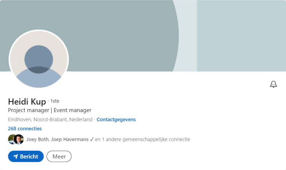286x170 pixels.
Task: Open '1 andere gemeenschappelijke connectie' text
Action: coord(146,139)
